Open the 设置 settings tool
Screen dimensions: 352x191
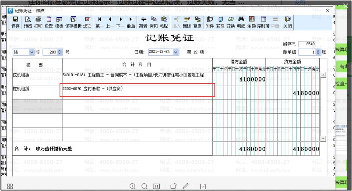tap(49, 22)
